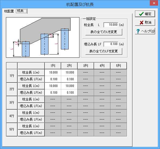Click the 5列 column header
The image size is (160, 149).
119,66
